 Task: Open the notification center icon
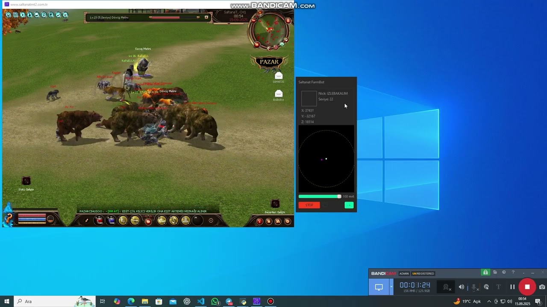538,301
